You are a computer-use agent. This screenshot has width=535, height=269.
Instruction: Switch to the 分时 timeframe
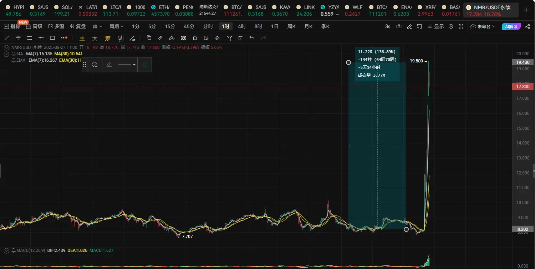pos(208,26)
